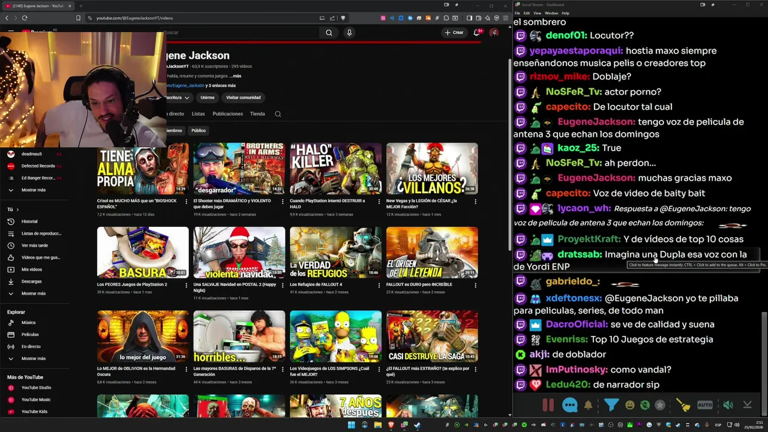
Task: Switch to the Publicaciones channel tab
Action: pyautogui.click(x=227, y=113)
